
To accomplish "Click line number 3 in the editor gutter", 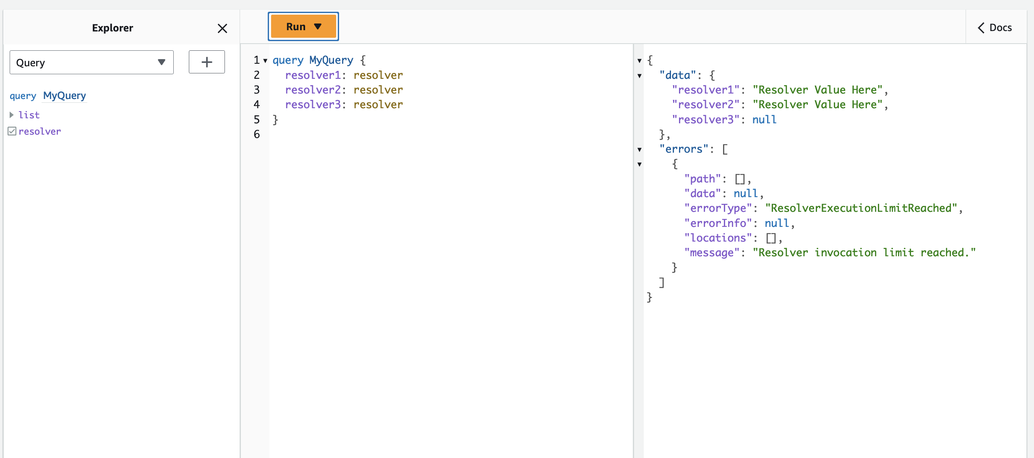I will coord(257,90).
